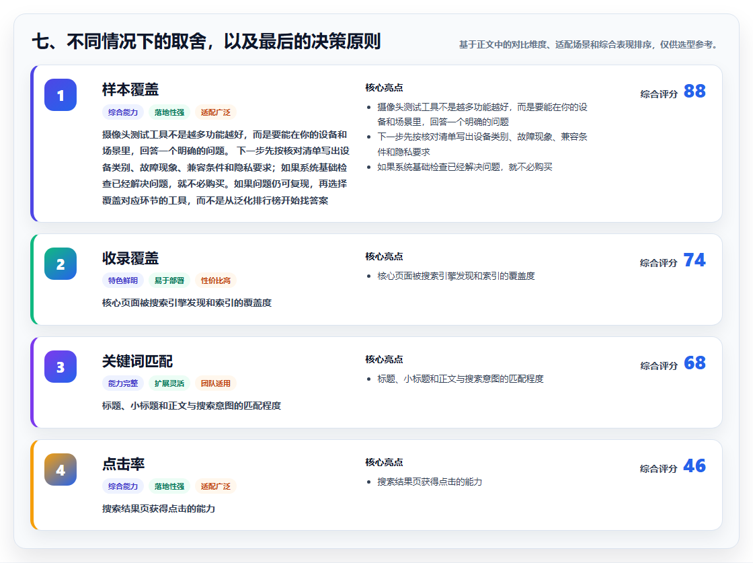Click the score value 46
The image size is (753, 563).
[x=695, y=465]
